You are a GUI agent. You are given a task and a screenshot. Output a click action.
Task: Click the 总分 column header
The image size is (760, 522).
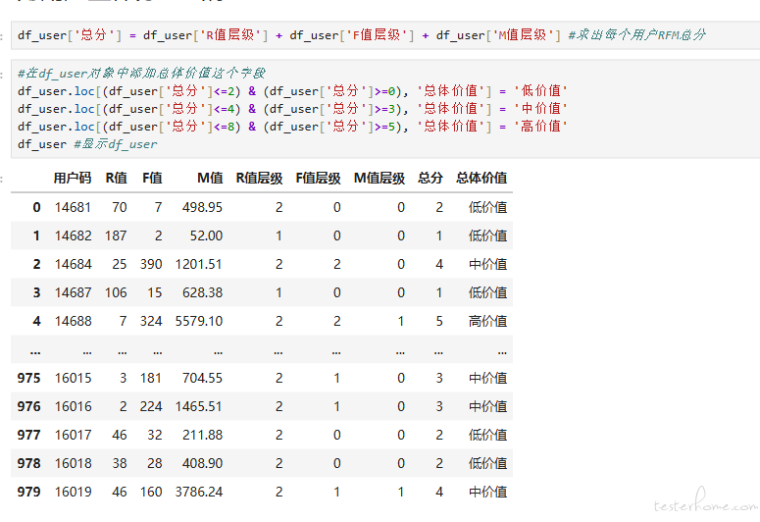[x=430, y=179]
